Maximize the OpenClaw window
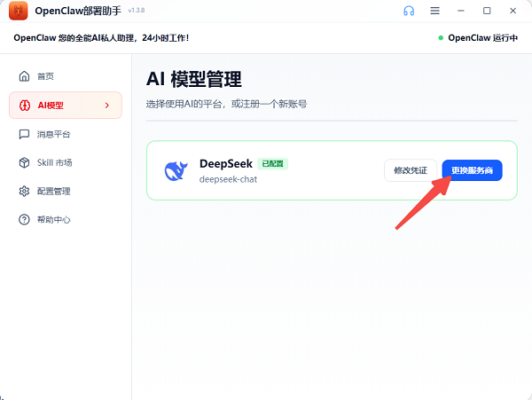The image size is (532, 400). coord(487,11)
